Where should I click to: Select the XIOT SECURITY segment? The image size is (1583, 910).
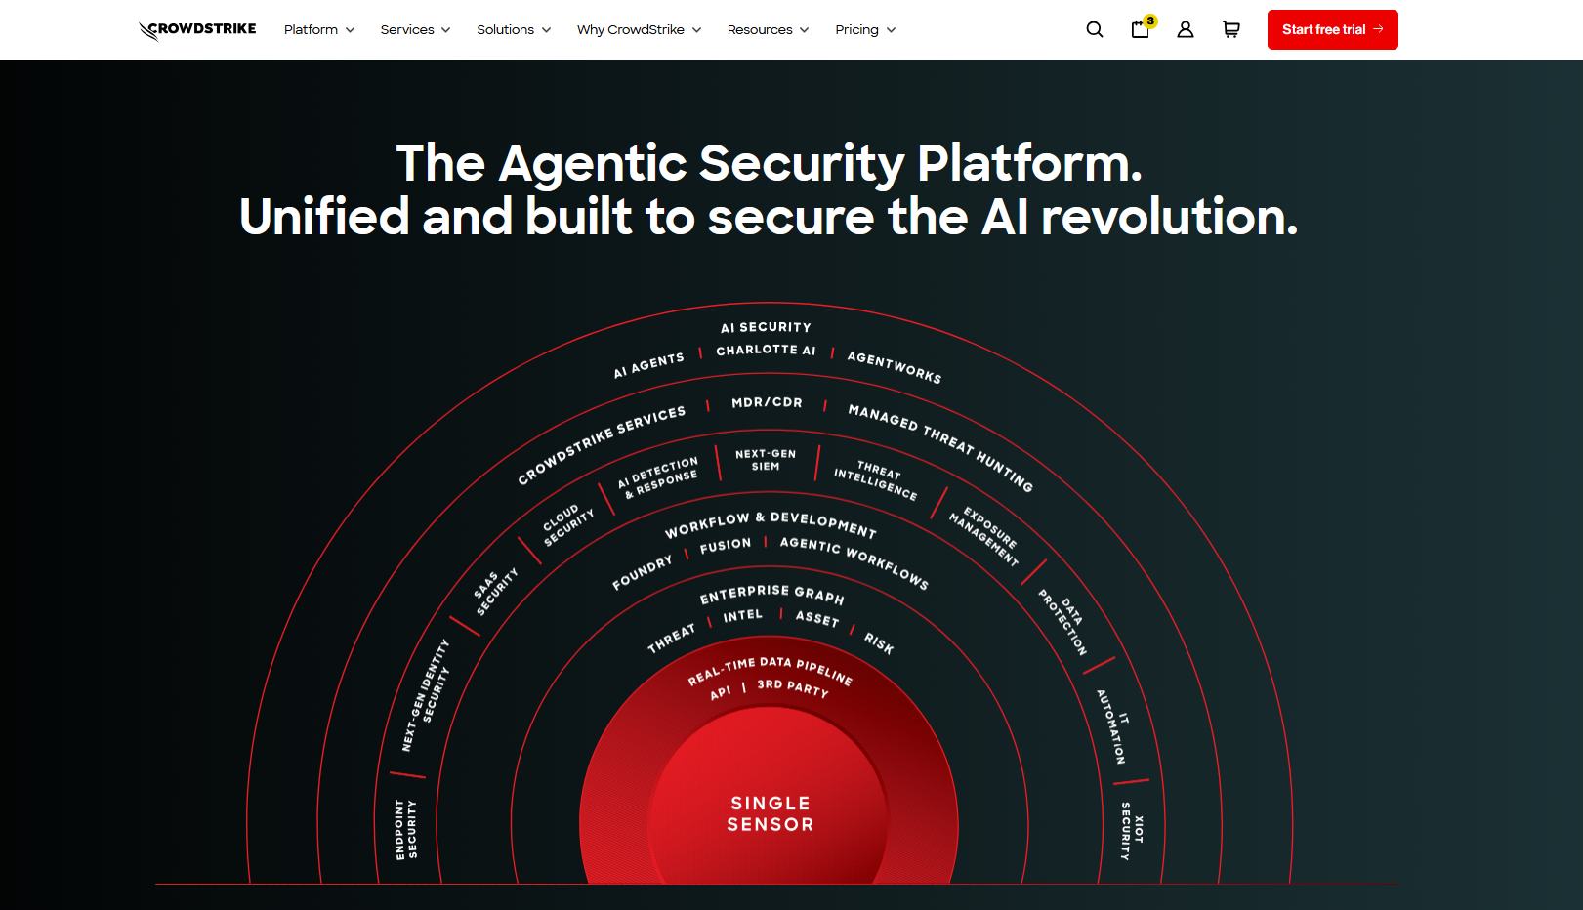click(x=1131, y=831)
